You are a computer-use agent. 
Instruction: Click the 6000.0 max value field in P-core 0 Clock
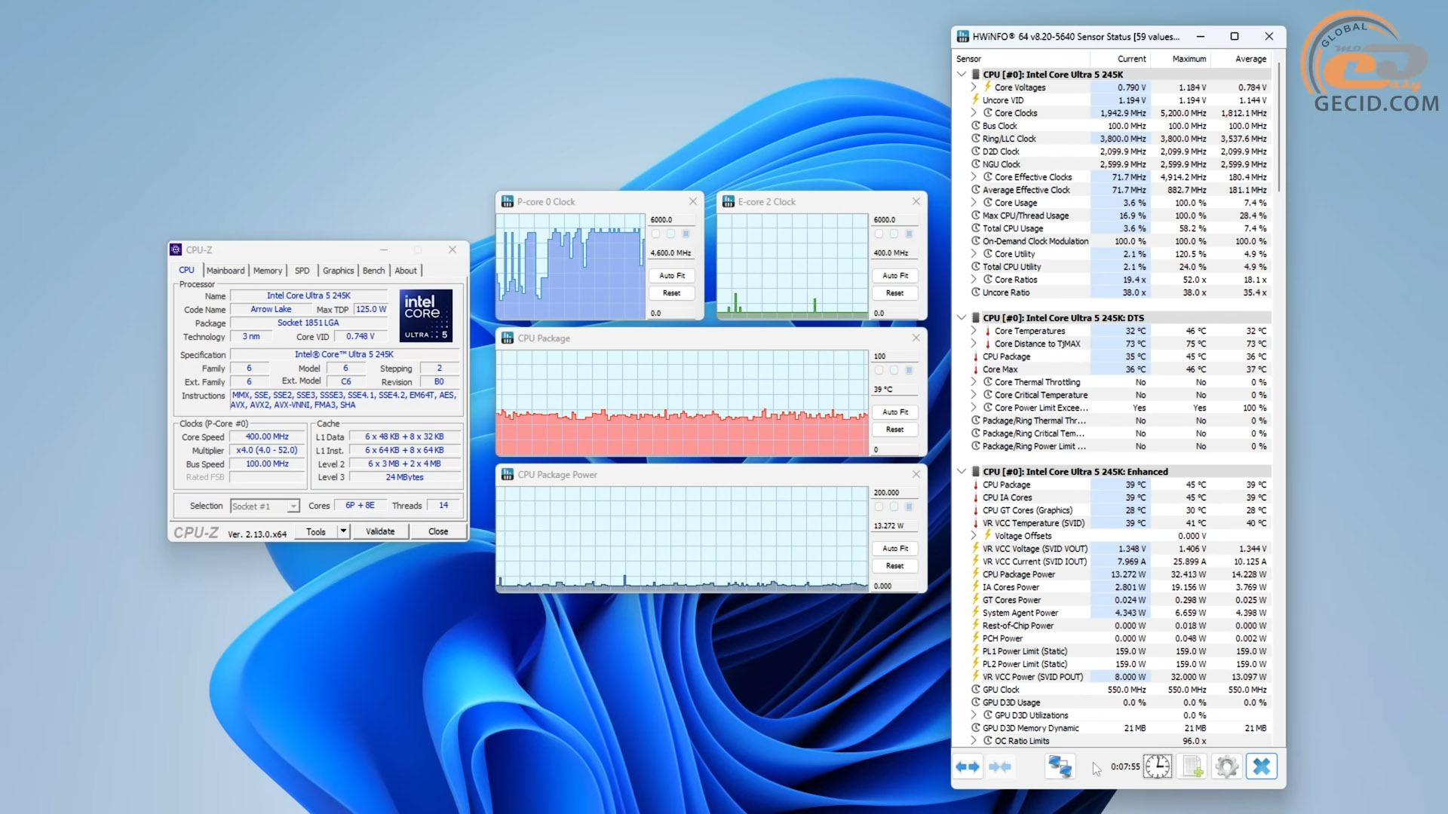point(672,219)
